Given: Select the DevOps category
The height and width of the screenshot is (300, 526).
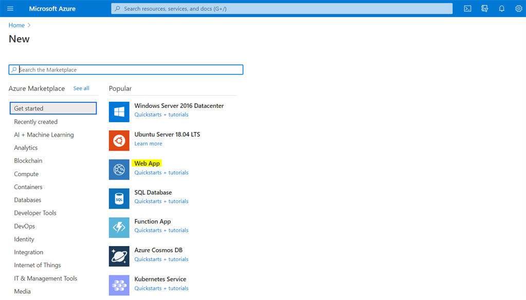Looking at the screenshot, I should click(25, 226).
